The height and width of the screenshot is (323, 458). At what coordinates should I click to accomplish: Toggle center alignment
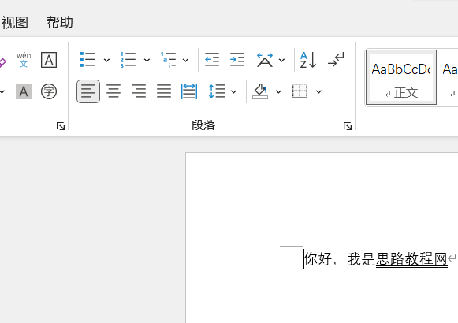[x=114, y=91]
